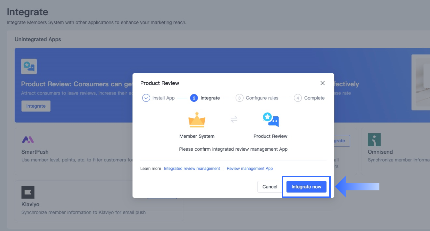Click the Member System crown icon

pos(197,120)
